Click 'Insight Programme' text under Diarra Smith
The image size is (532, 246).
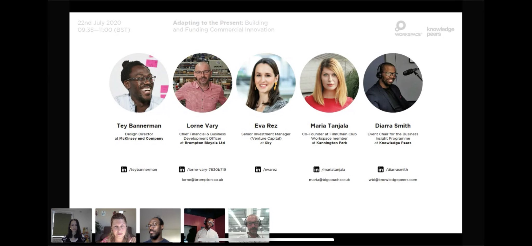coord(393,139)
